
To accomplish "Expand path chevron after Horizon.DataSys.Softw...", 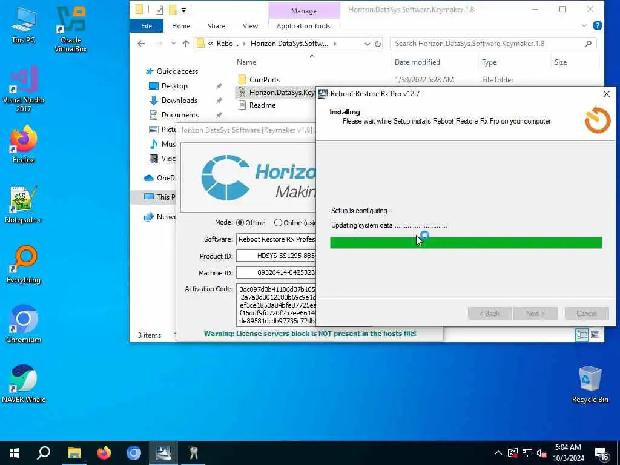I will click(335, 44).
